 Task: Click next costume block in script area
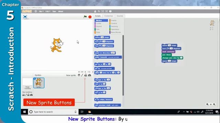click(x=168, y=52)
